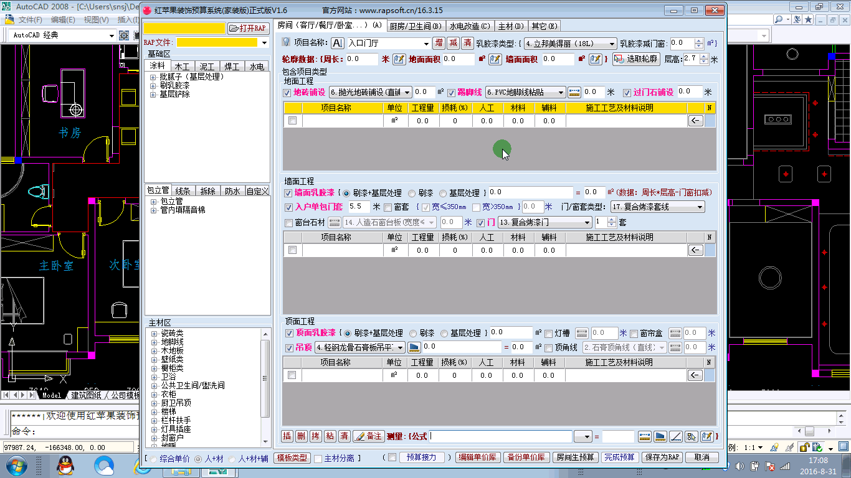Click the 选取轮廓 outline picker button
The width and height of the screenshot is (851, 478).
(x=636, y=60)
